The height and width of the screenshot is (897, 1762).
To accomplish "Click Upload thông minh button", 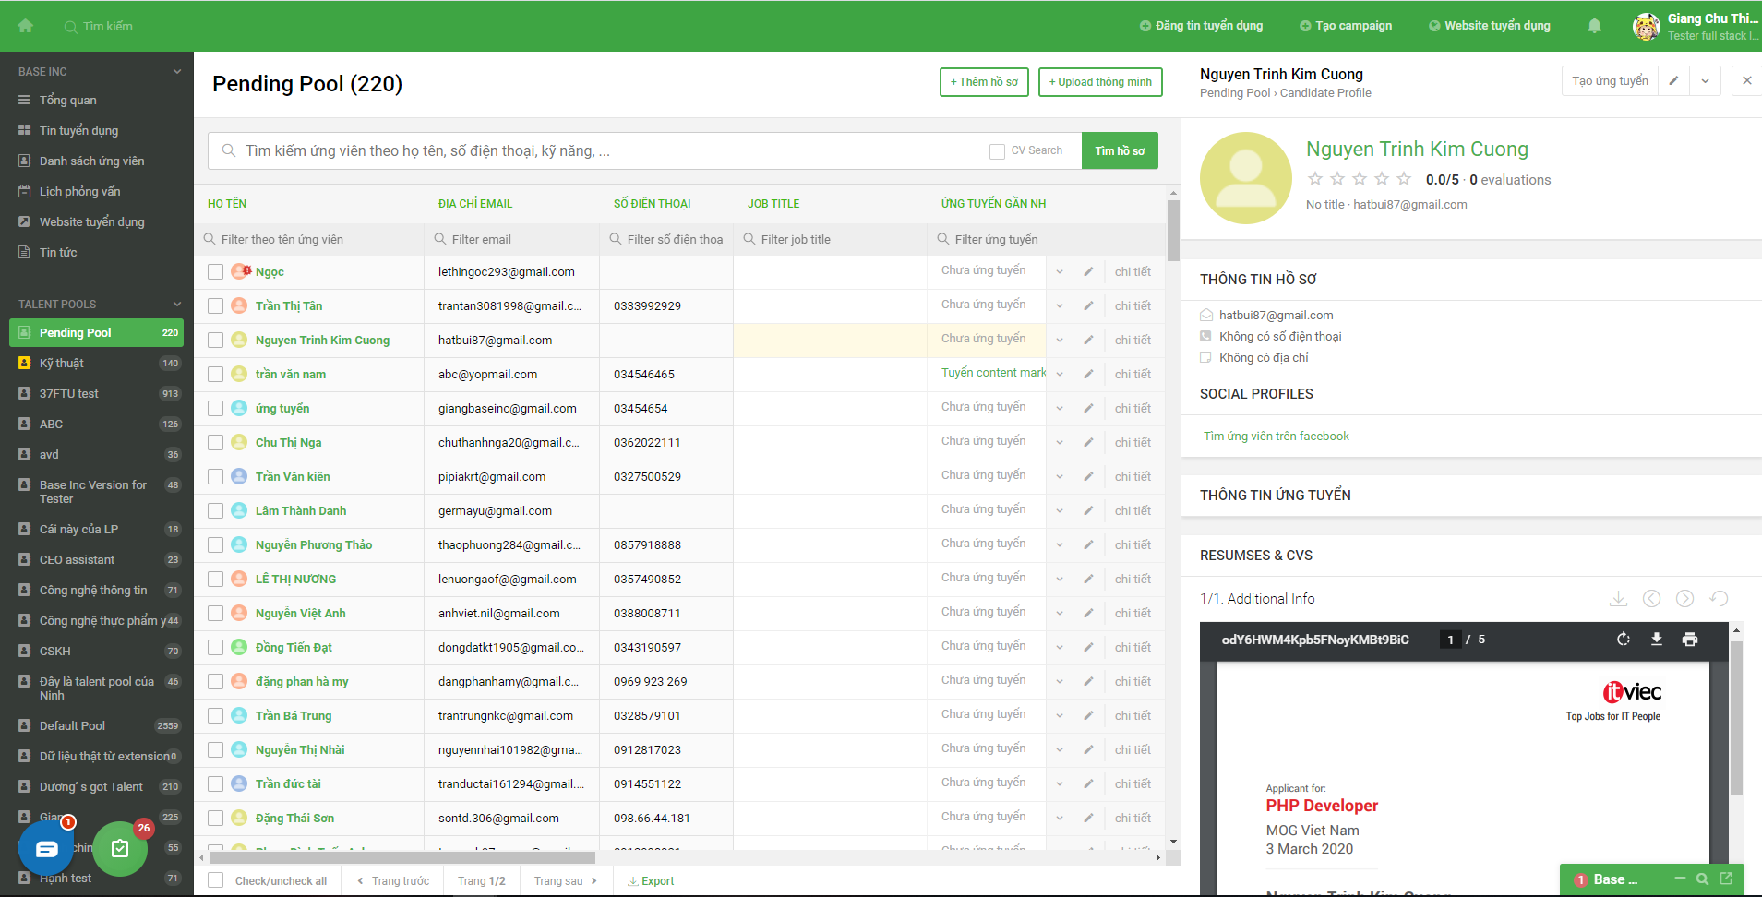I will point(1100,82).
